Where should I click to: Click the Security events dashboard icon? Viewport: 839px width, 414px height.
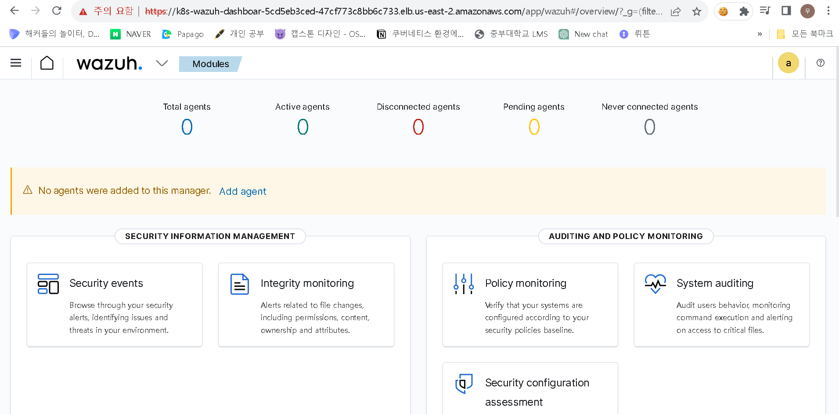pyautogui.click(x=48, y=284)
